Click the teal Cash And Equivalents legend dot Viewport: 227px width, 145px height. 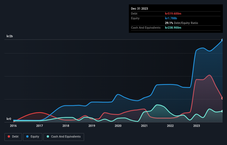48,136
